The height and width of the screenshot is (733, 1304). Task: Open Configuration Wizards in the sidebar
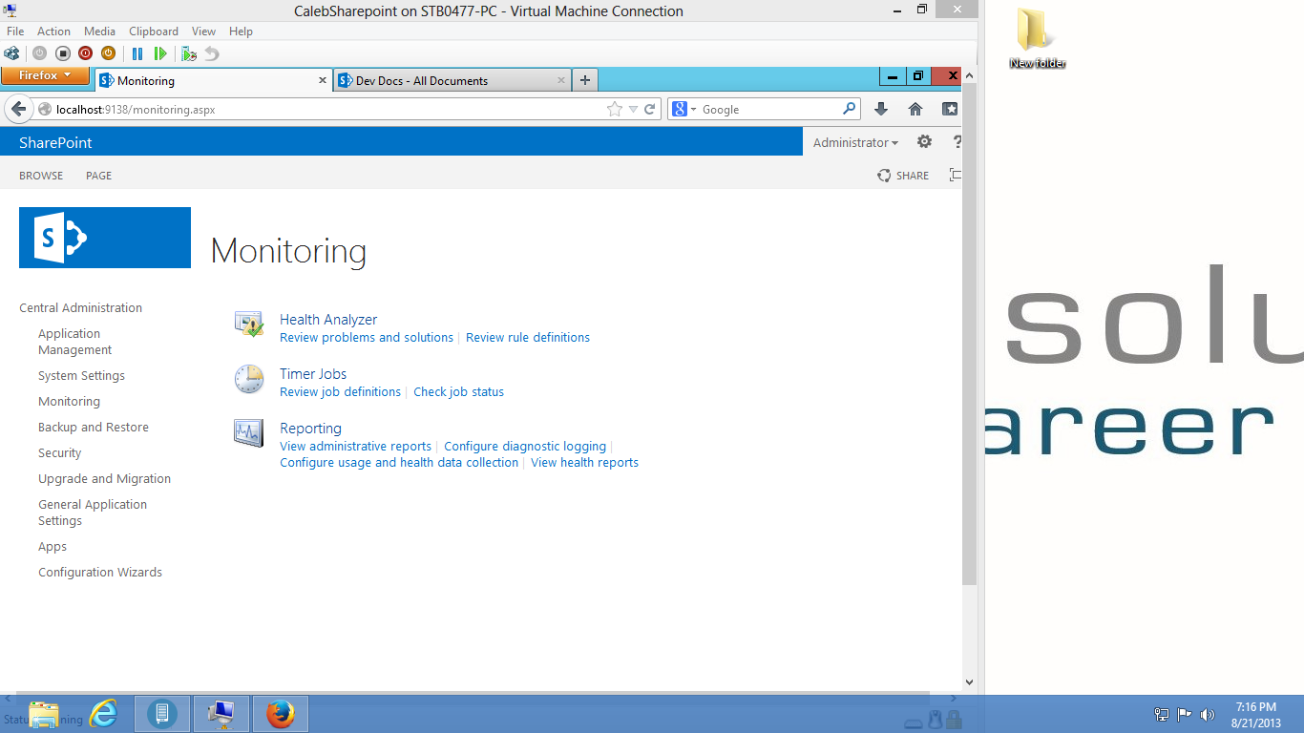[x=100, y=573]
